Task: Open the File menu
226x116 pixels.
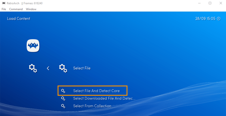Action: [x=4, y=9]
